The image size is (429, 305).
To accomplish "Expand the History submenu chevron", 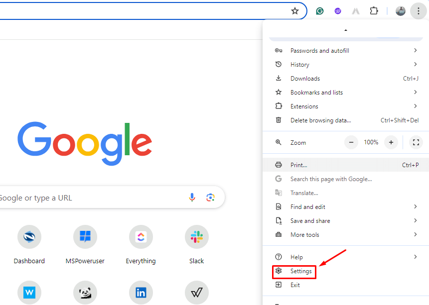I will pyautogui.click(x=416, y=64).
